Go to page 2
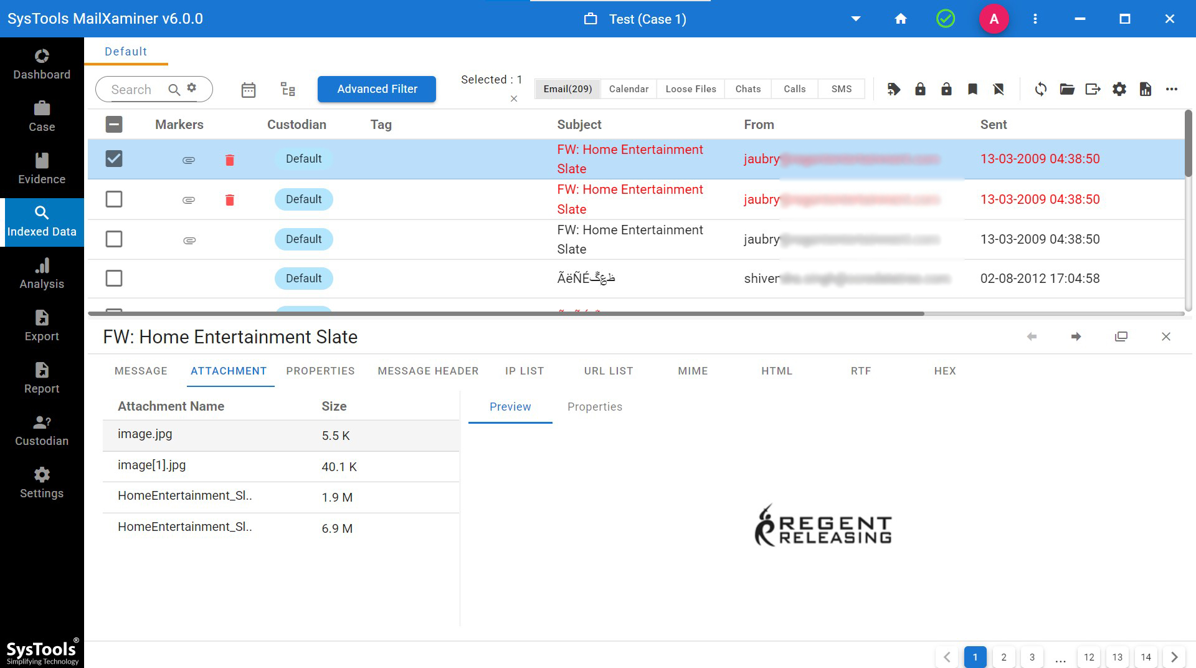This screenshot has width=1196, height=668. tap(1004, 657)
